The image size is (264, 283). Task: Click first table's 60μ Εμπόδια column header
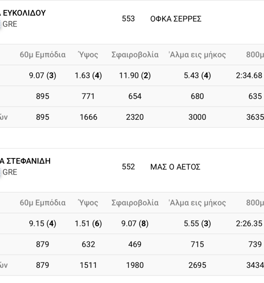pos(42,55)
